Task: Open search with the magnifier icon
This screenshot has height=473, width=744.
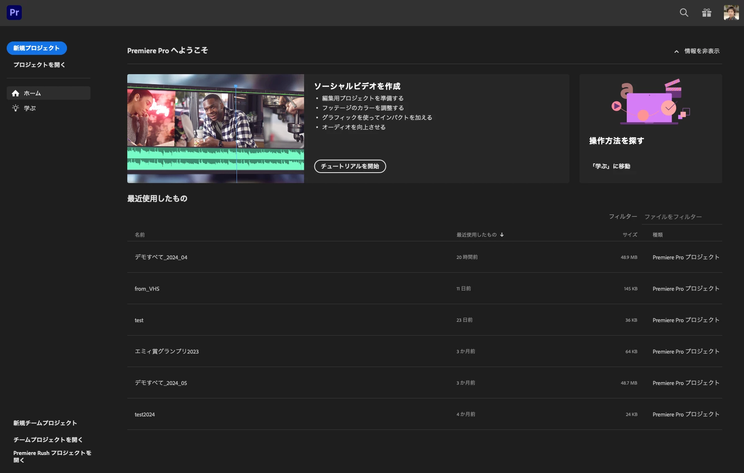Action: tap(684, 13)
